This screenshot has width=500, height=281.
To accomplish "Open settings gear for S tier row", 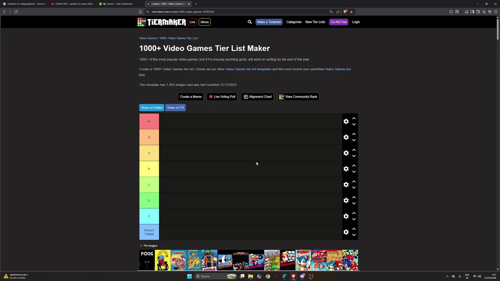I will [x=346, y=137].
